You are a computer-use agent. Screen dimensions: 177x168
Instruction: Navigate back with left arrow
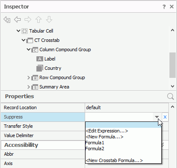point(17,19)
